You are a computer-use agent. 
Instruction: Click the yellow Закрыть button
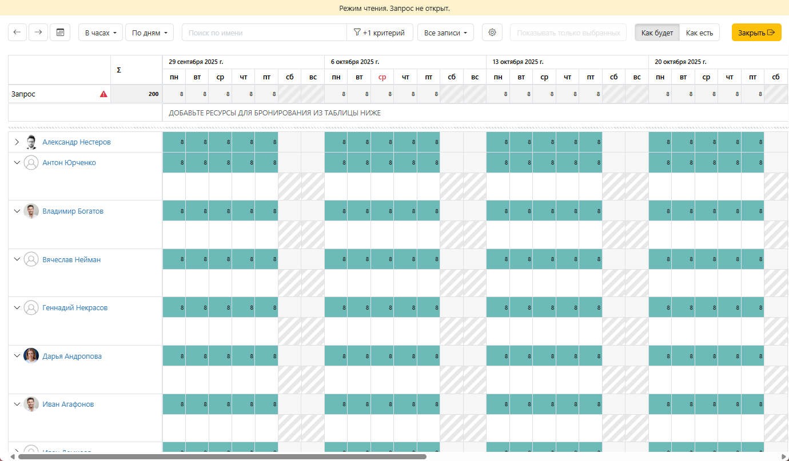coord(756,33)
